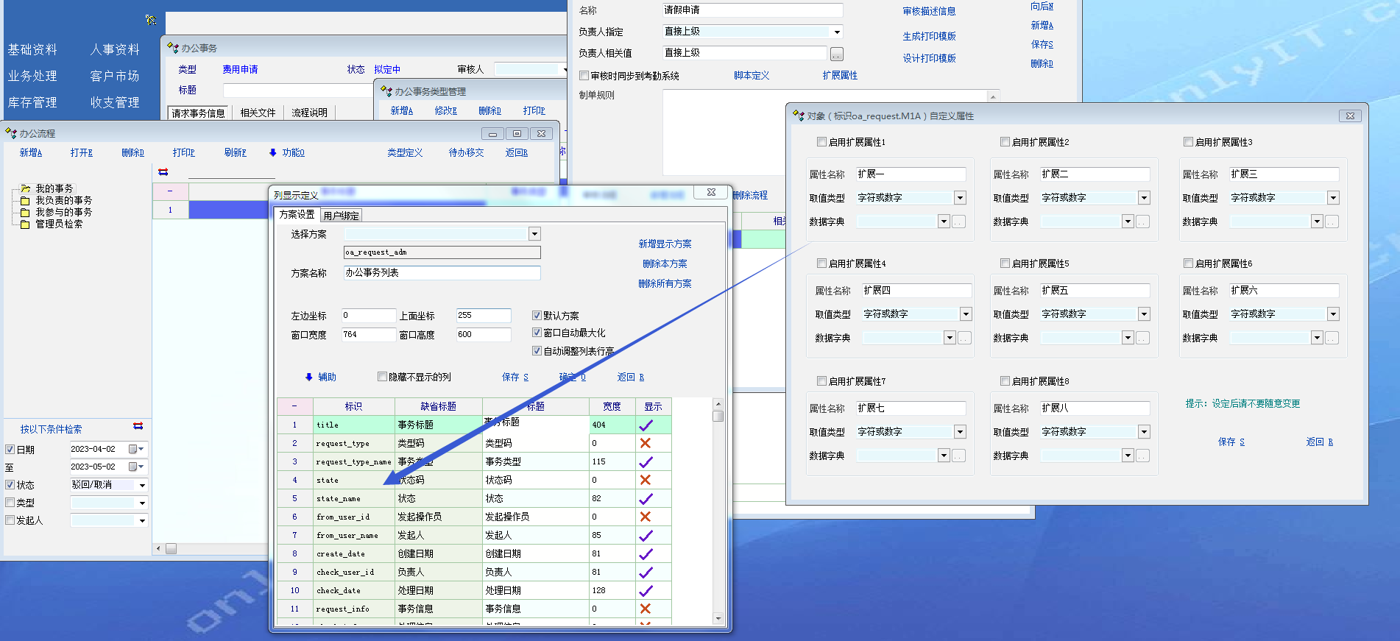Open the 负责人指定 dropdown list
This screenshot has width=1400, height=641.
(837, 32)
